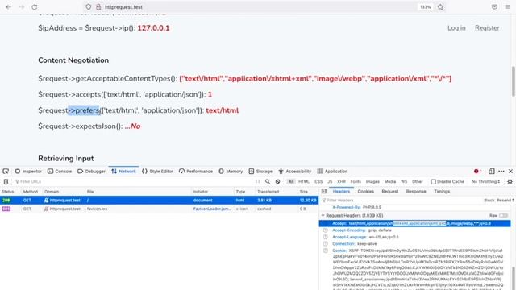
Task: Toggle responsive design mode
Action: click(x=492, y=172)
